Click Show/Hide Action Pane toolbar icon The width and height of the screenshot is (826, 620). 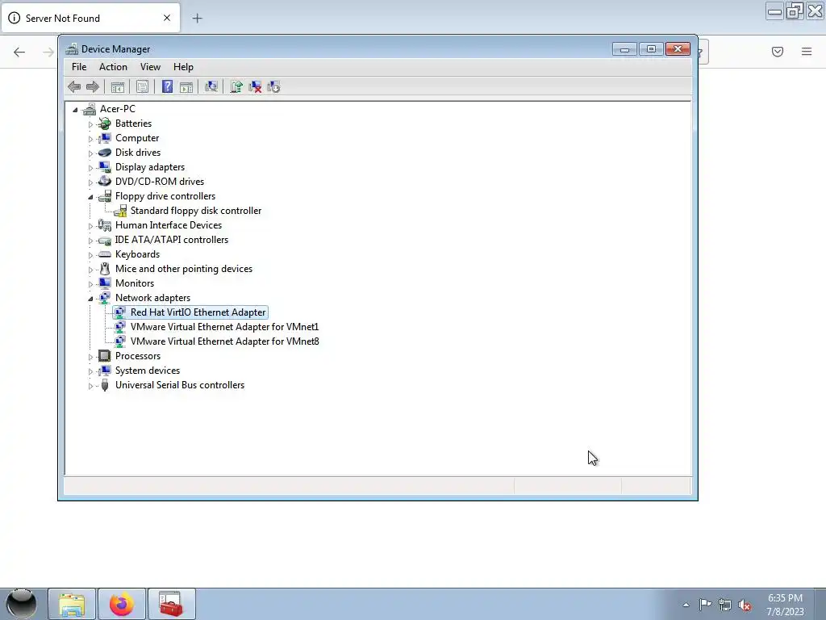[186, 87]
